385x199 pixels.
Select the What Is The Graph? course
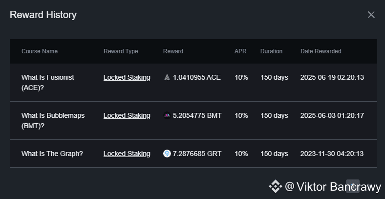[52, 154]
